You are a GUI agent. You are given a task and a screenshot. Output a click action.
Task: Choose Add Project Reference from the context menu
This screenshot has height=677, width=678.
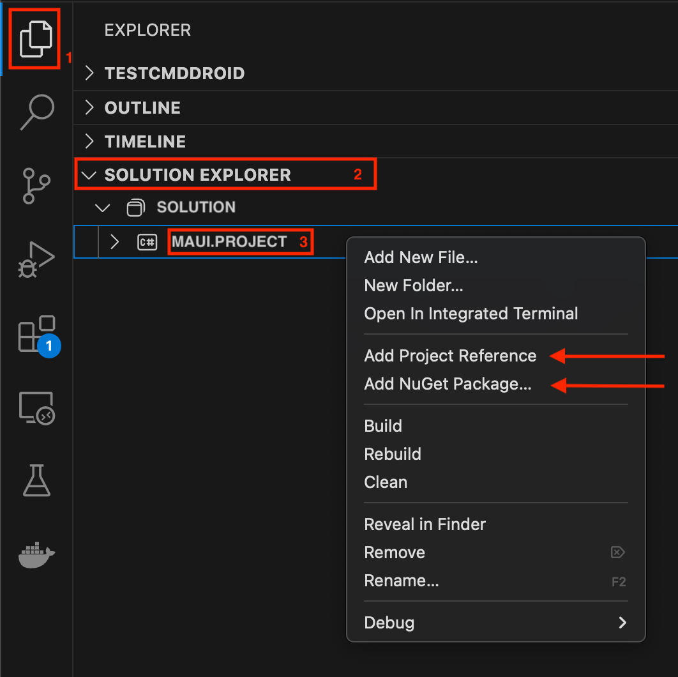click(x=450, y=356)
